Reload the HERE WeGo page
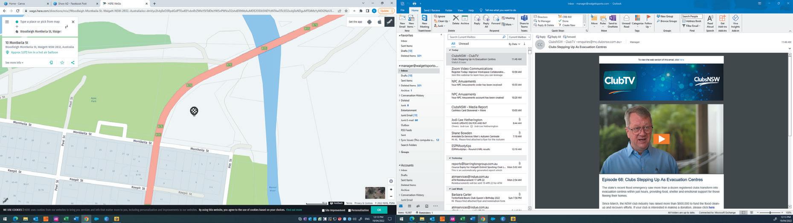 [17, 11]
